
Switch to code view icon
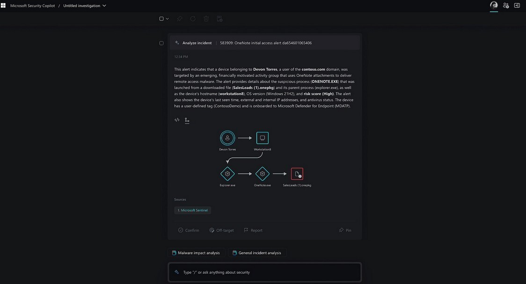[x=177, y=120]
